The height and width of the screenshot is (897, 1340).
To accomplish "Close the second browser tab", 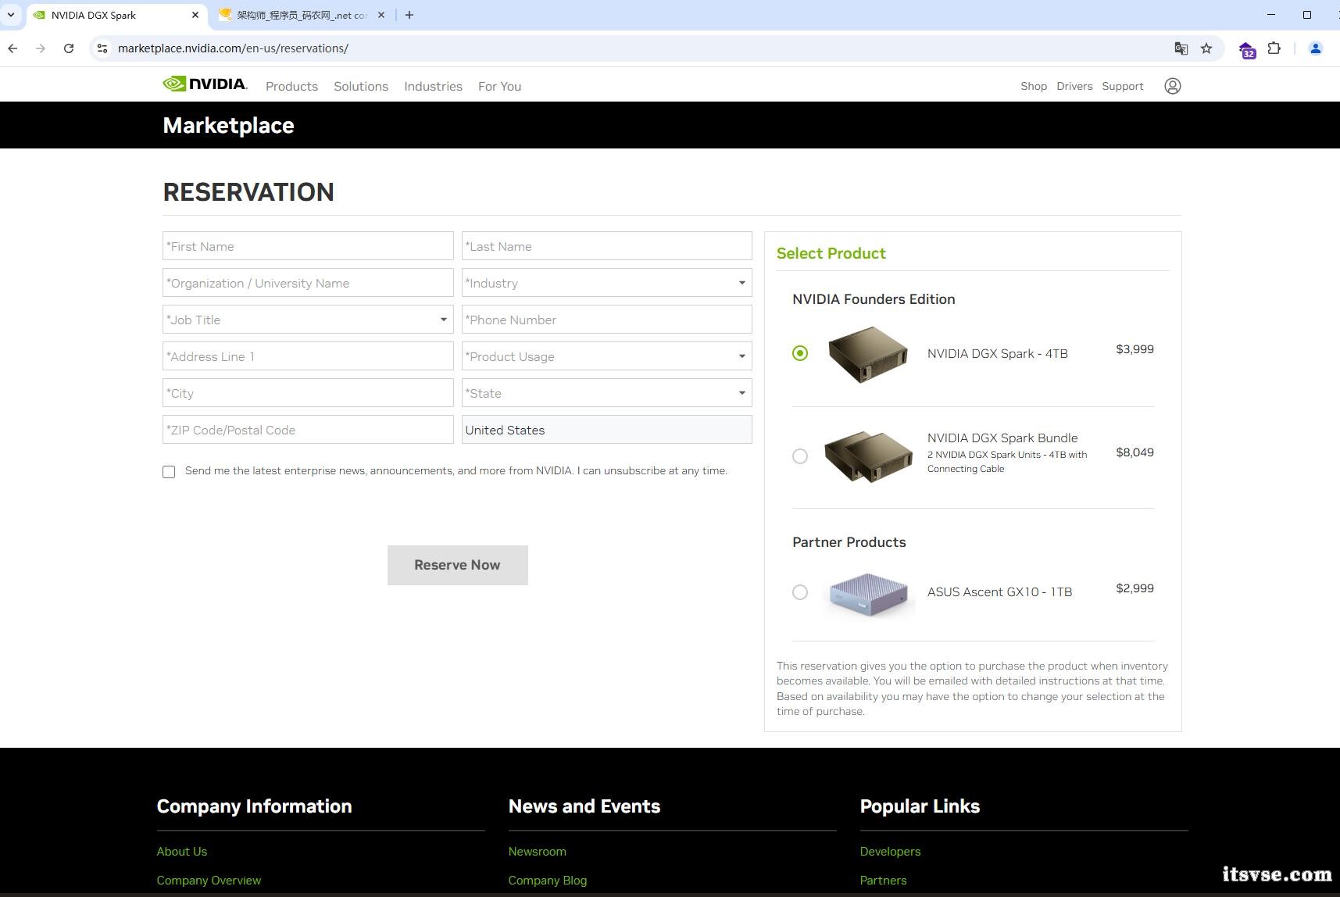I will pyautogui.click(x=381, y=15).
